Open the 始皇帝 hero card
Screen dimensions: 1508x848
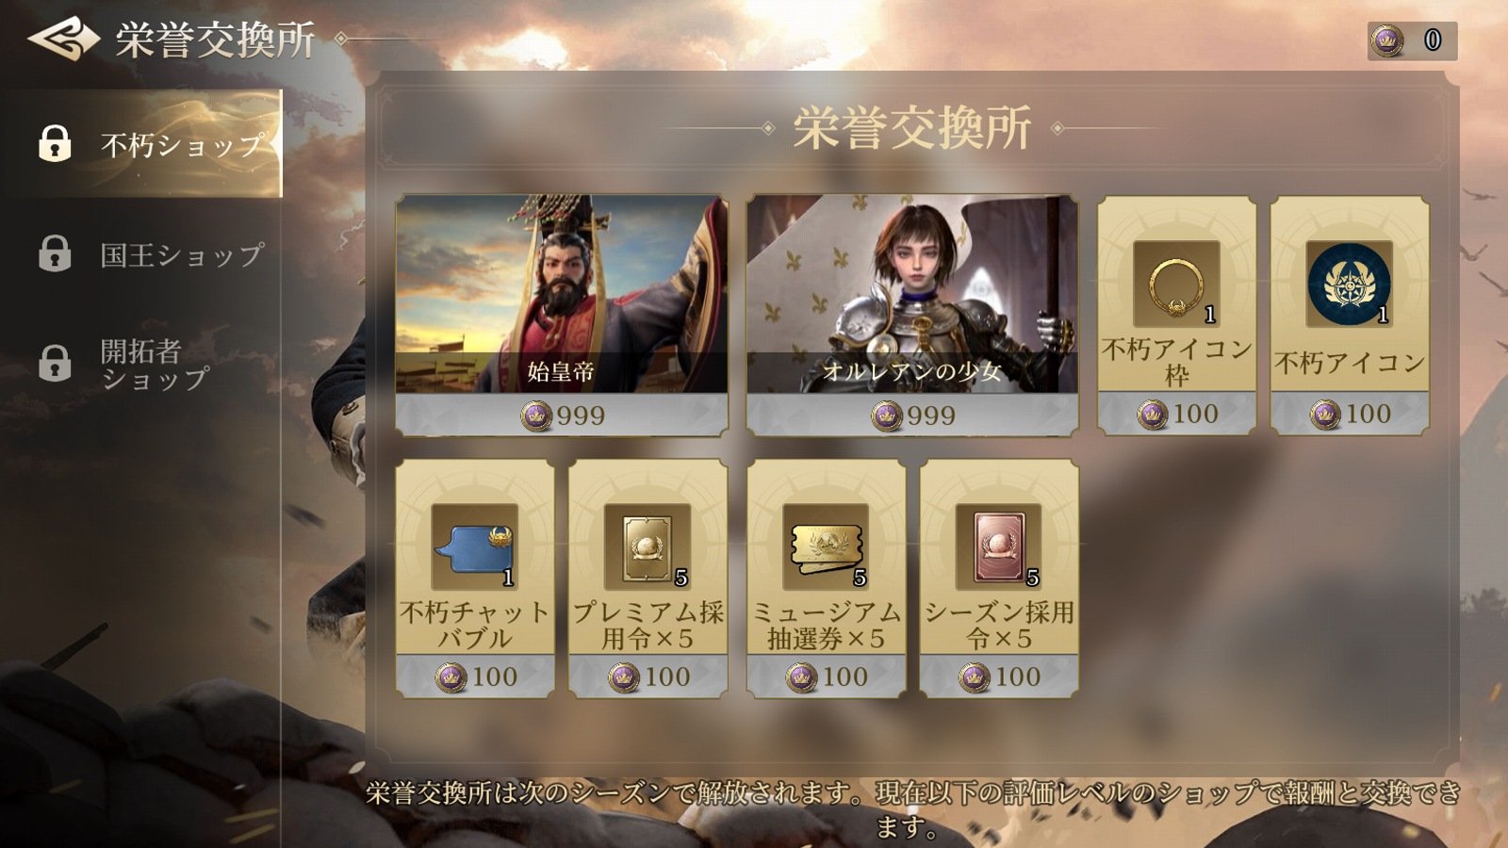point(562,294)
